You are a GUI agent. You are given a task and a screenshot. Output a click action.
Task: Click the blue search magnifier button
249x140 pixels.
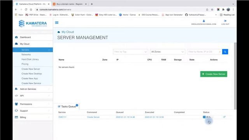(225, 52)
